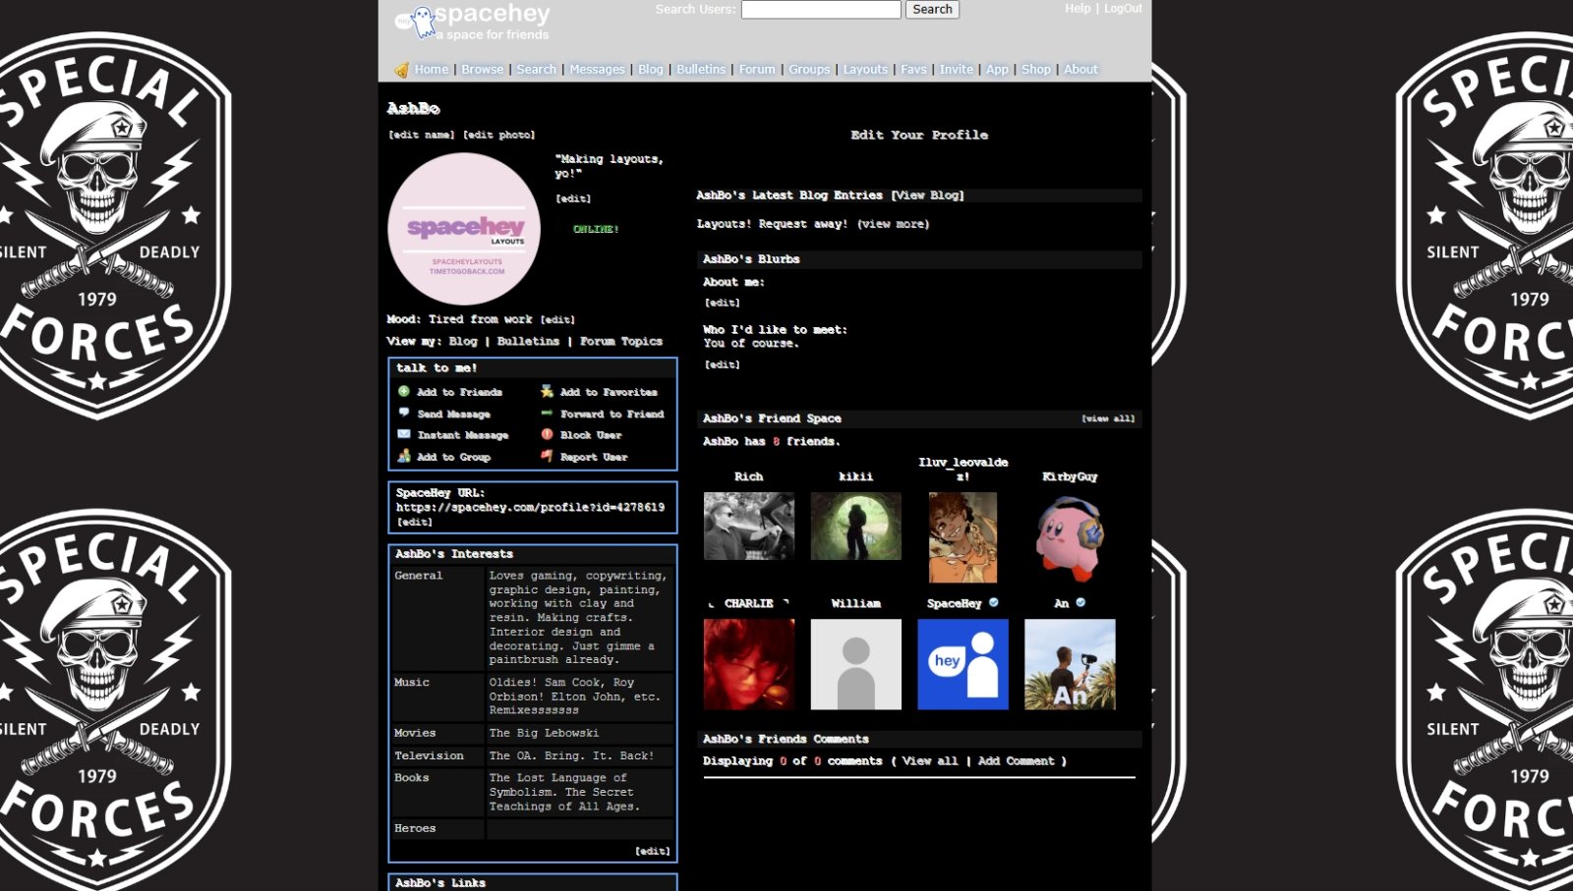This screenshot has width=1573, height=891.
Task: Click into the Search Users text field
Action: pyautogui.click(x=820, y=10)
